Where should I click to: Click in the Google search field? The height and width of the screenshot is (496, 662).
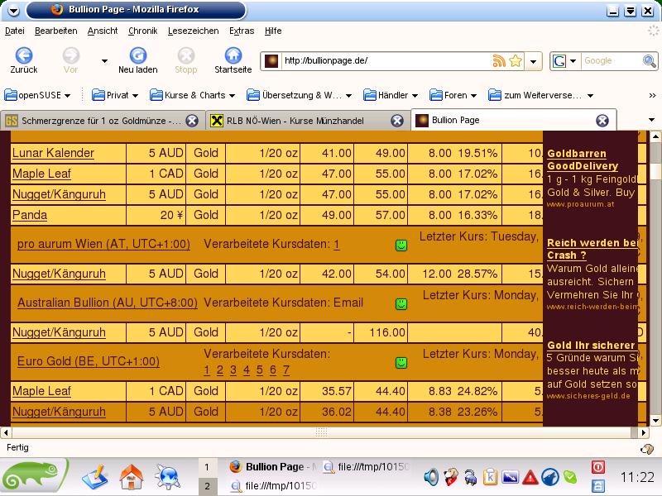(x=608, y=61)
